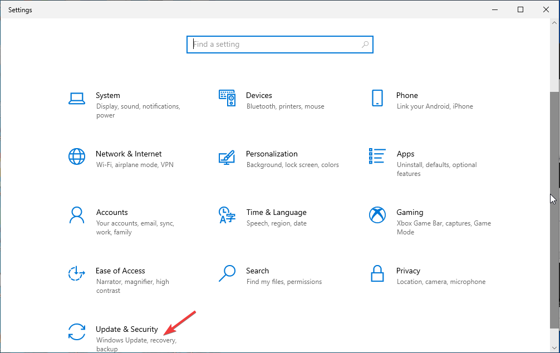This screenshot has width=560, height=353.
Task: Click 'Bluetooth, printers, mouse' text
Action: click(x=286, y=106)
